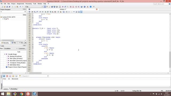The height and width of the screenshot is (96, 171).
Task: Click the Stop Processing red icon
Action: tap(71, 7)
